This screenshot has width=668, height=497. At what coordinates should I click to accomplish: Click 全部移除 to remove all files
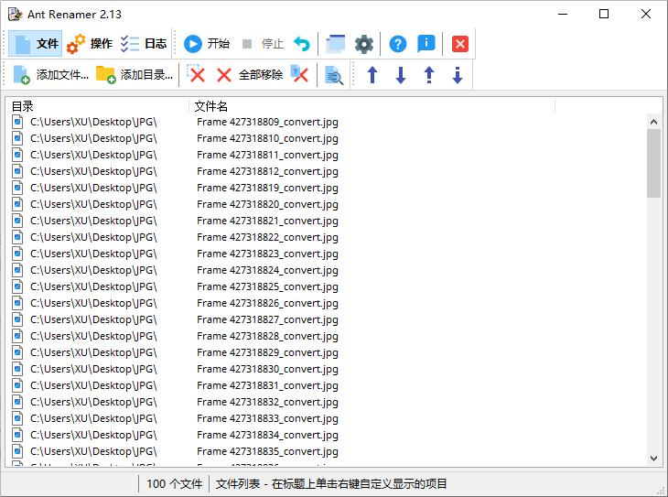[250, 75]
